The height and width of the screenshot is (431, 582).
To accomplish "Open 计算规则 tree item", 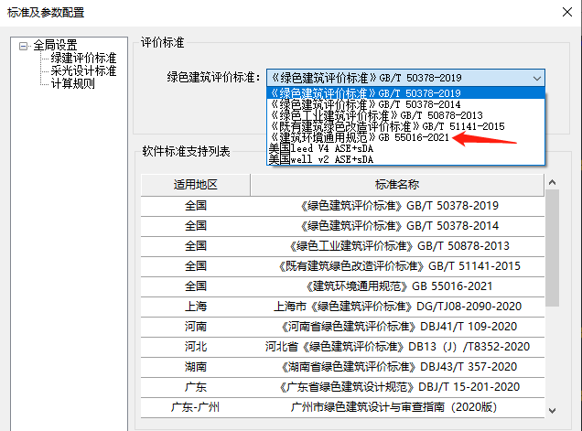I will point(73,83).
